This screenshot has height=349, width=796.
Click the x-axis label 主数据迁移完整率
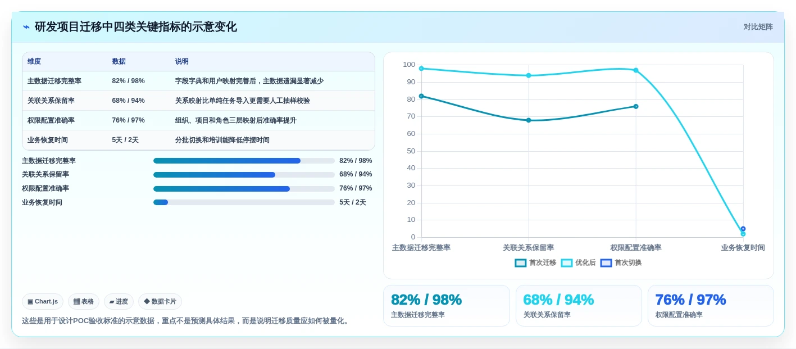421,248
